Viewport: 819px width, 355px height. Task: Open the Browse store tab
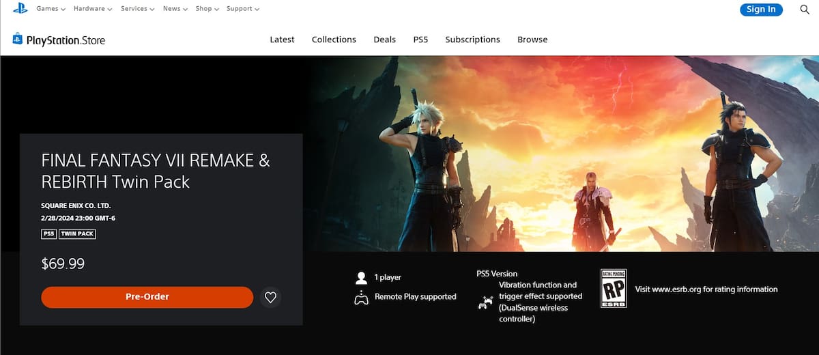click(x=532, y=40)
